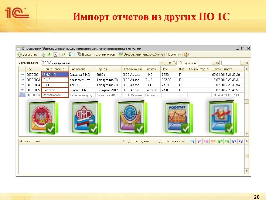Click the green envelope icon beside the orange one

tap(220, 141)
